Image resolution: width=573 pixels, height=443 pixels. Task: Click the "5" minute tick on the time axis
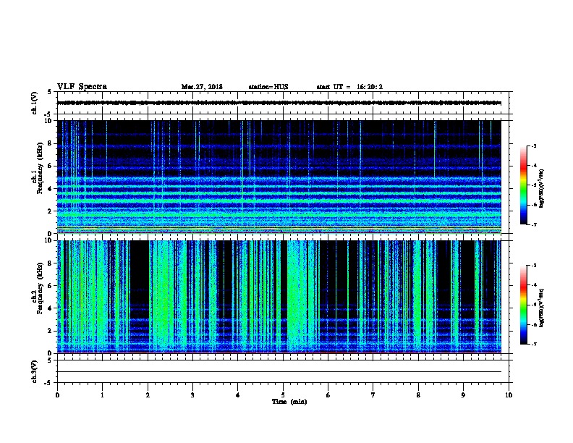(x=283, y=395)
